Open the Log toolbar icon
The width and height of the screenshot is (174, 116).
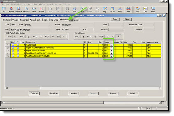(105, 10)
